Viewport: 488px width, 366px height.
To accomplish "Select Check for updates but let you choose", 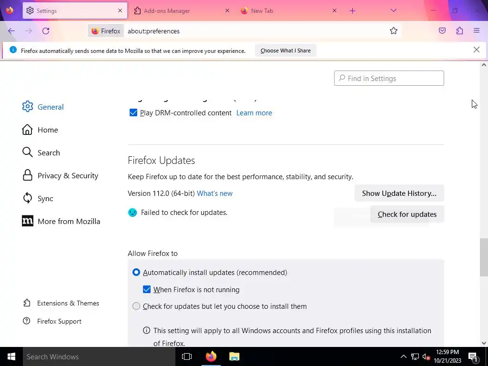I will click(136, 306).
